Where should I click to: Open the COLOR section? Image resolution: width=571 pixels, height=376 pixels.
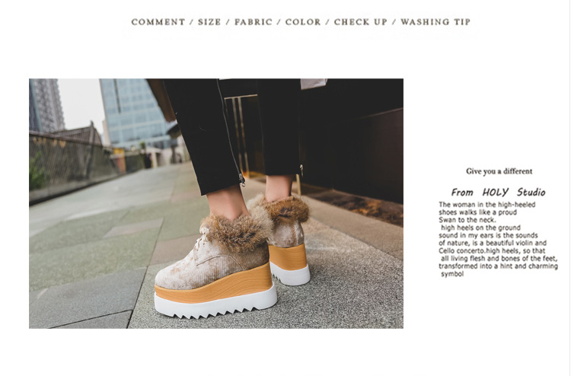[x=303, y=22]
